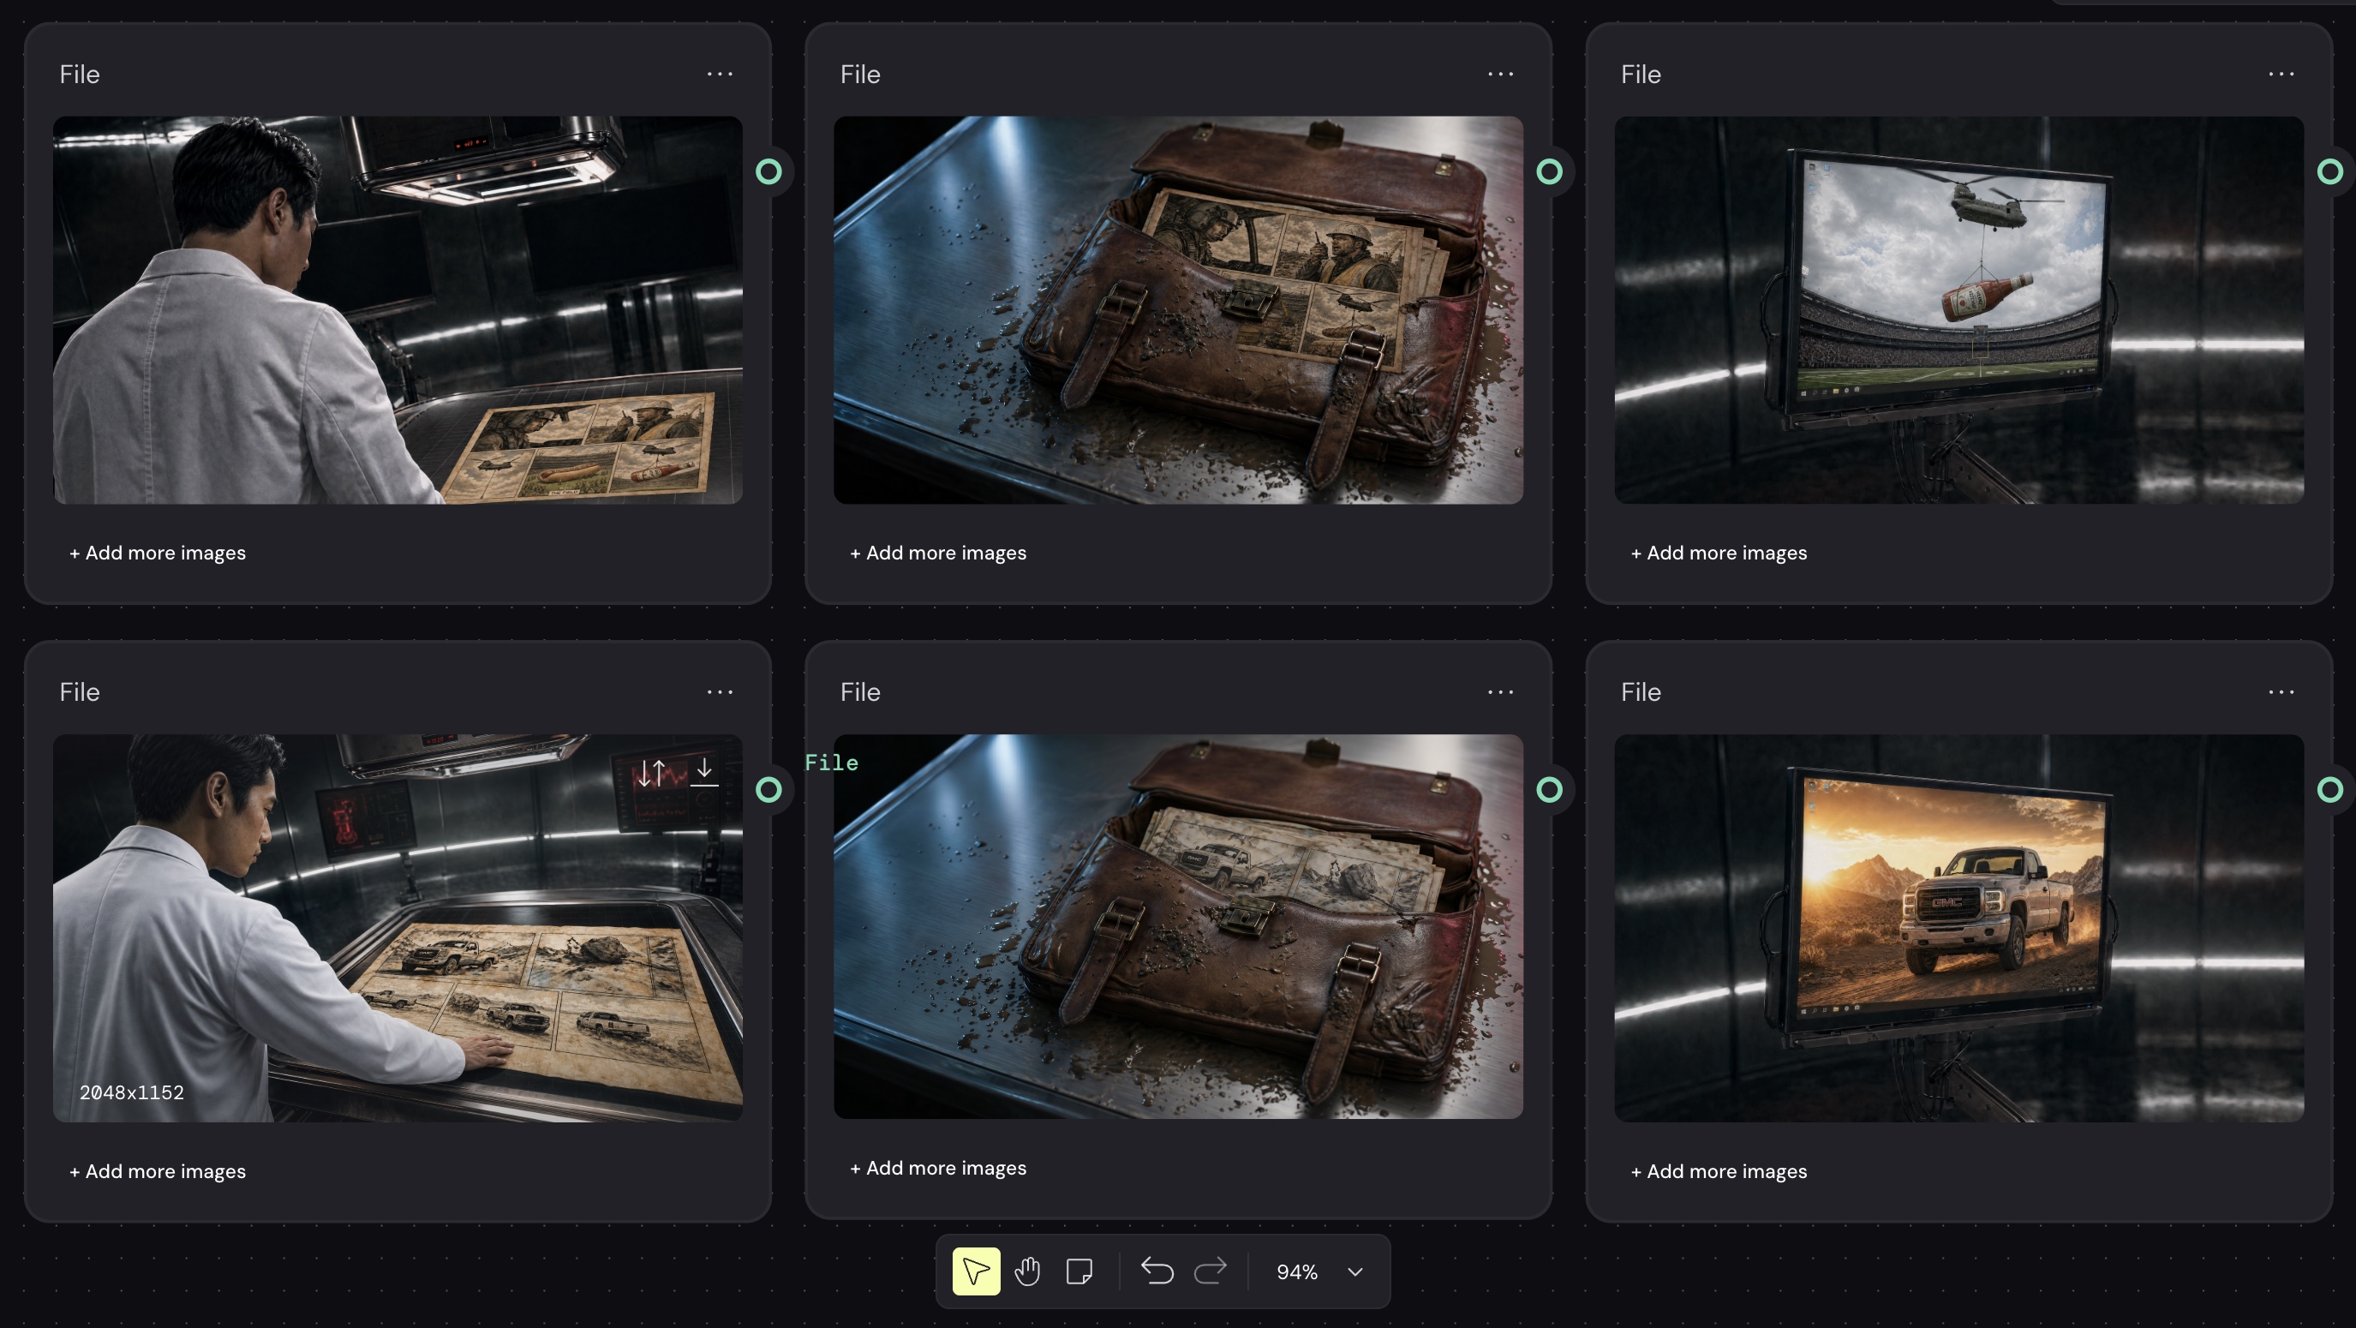Open options menu of man-with-soldier-comic File node
Viewport: 2356px width, 1328px height.
(720, 74)
